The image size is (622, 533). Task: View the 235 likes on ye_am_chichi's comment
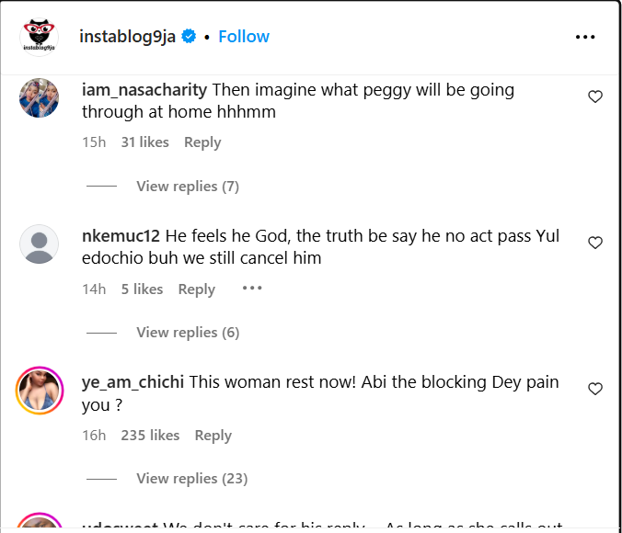[150, 436]
